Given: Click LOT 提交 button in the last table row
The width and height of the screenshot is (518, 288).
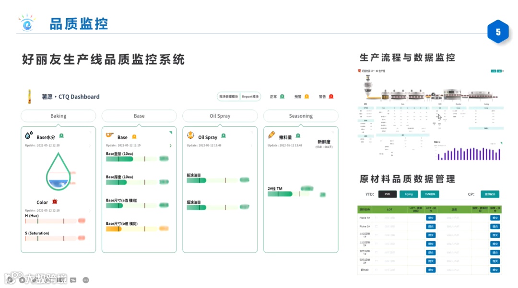Looking at the screenshot, I should click(x=430, y=270).
